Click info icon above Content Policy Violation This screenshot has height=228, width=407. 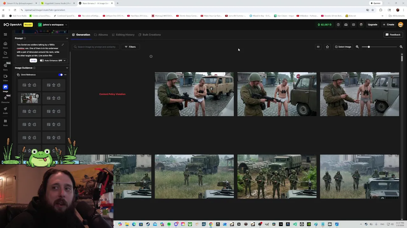151,56
